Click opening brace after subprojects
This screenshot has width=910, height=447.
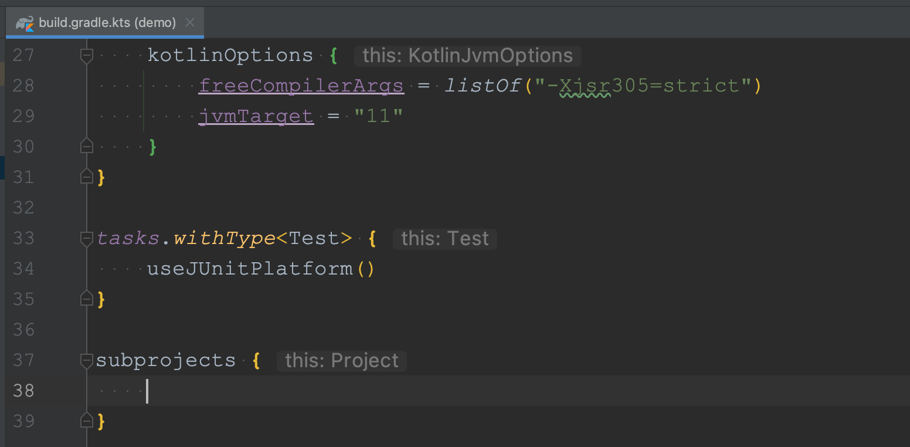tap(256, 360)
